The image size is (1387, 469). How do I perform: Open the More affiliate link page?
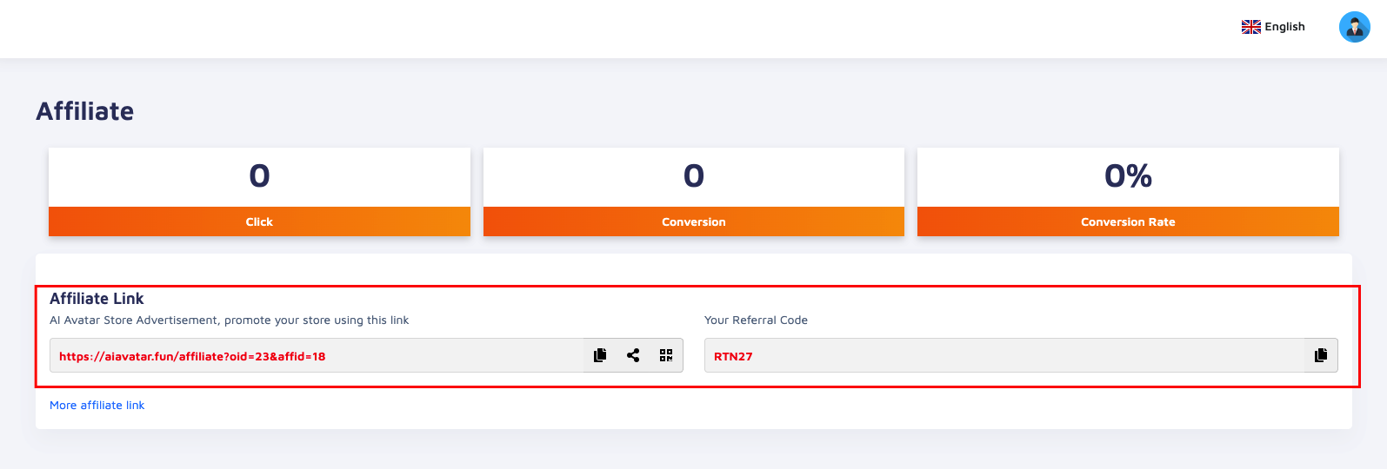[97, 405]
